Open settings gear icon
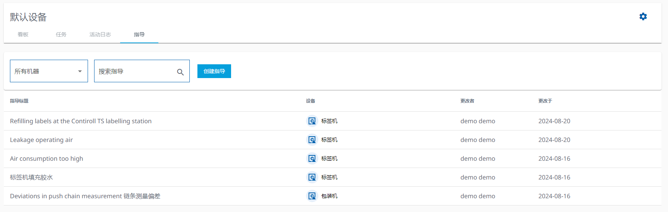This screenshot has width=668, height=212. pyautogui.click(x=643, y=16)
